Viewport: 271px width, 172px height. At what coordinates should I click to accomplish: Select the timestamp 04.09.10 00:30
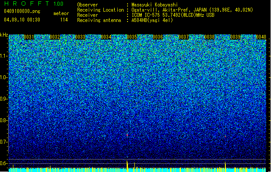22,20
